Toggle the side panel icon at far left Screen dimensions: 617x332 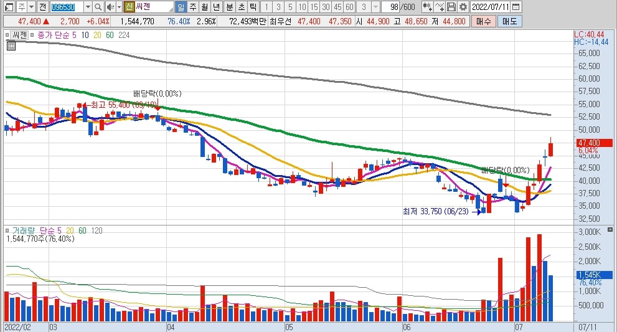click(x=9, y=7)
